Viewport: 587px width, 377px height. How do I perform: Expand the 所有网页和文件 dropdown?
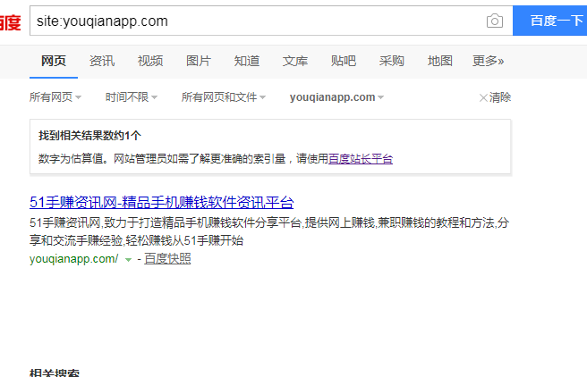(x=223, y=97)
